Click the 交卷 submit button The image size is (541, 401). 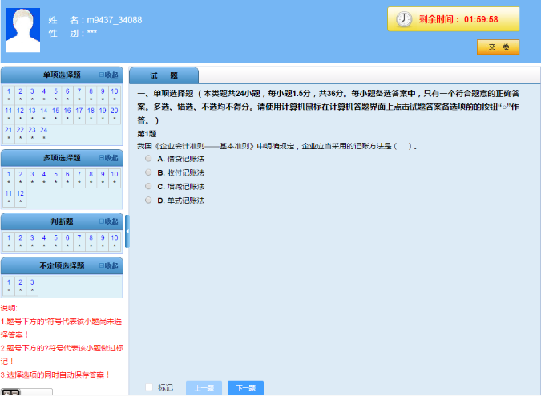tap(499, 47)
